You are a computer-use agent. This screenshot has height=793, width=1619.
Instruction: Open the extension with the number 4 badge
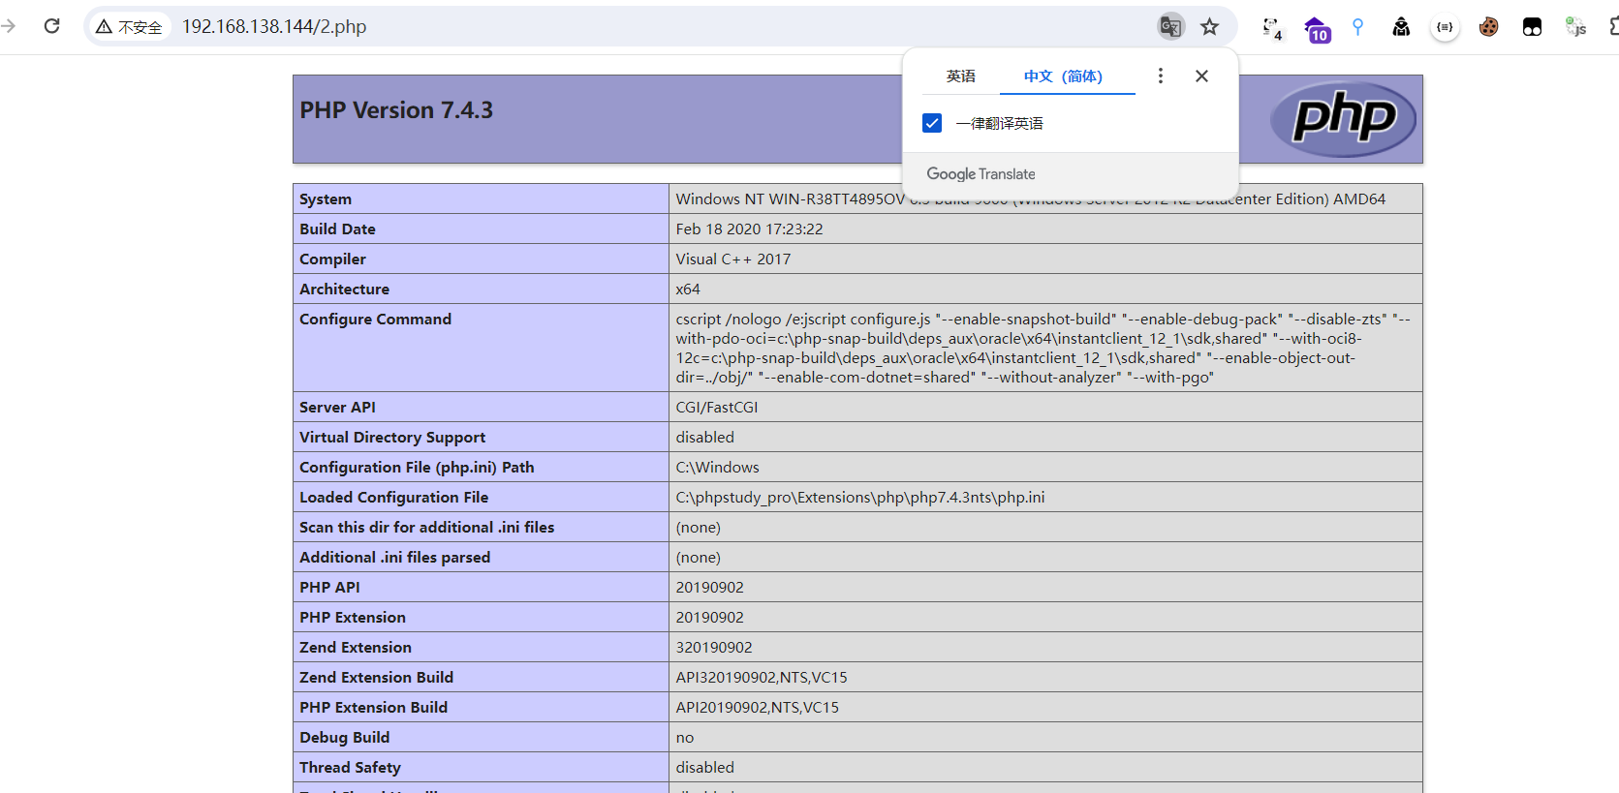coord(1272,28)
